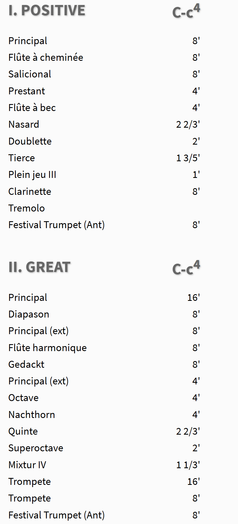Viewport: 238px width, 524px height.
Task: Click the Plein jeu III stop
Action: 32,175
